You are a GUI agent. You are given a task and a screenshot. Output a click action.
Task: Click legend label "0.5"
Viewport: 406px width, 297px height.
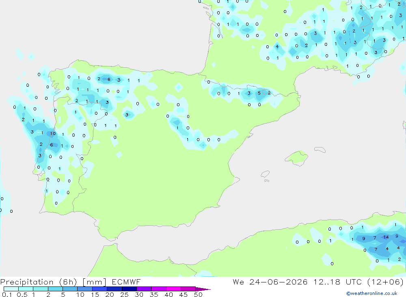22,295
